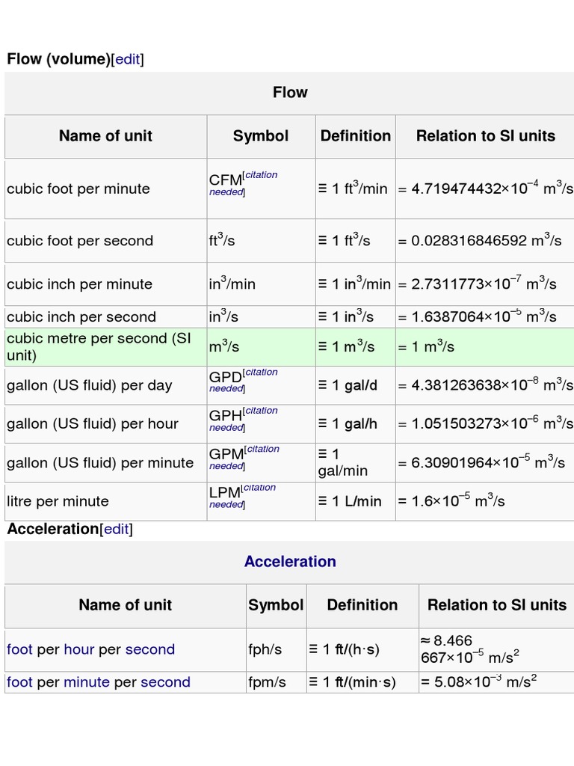Open 'foot' link in foot per minute row
Image resolution: width=574 pixels, height=766 pixels.
pos(19,682)
